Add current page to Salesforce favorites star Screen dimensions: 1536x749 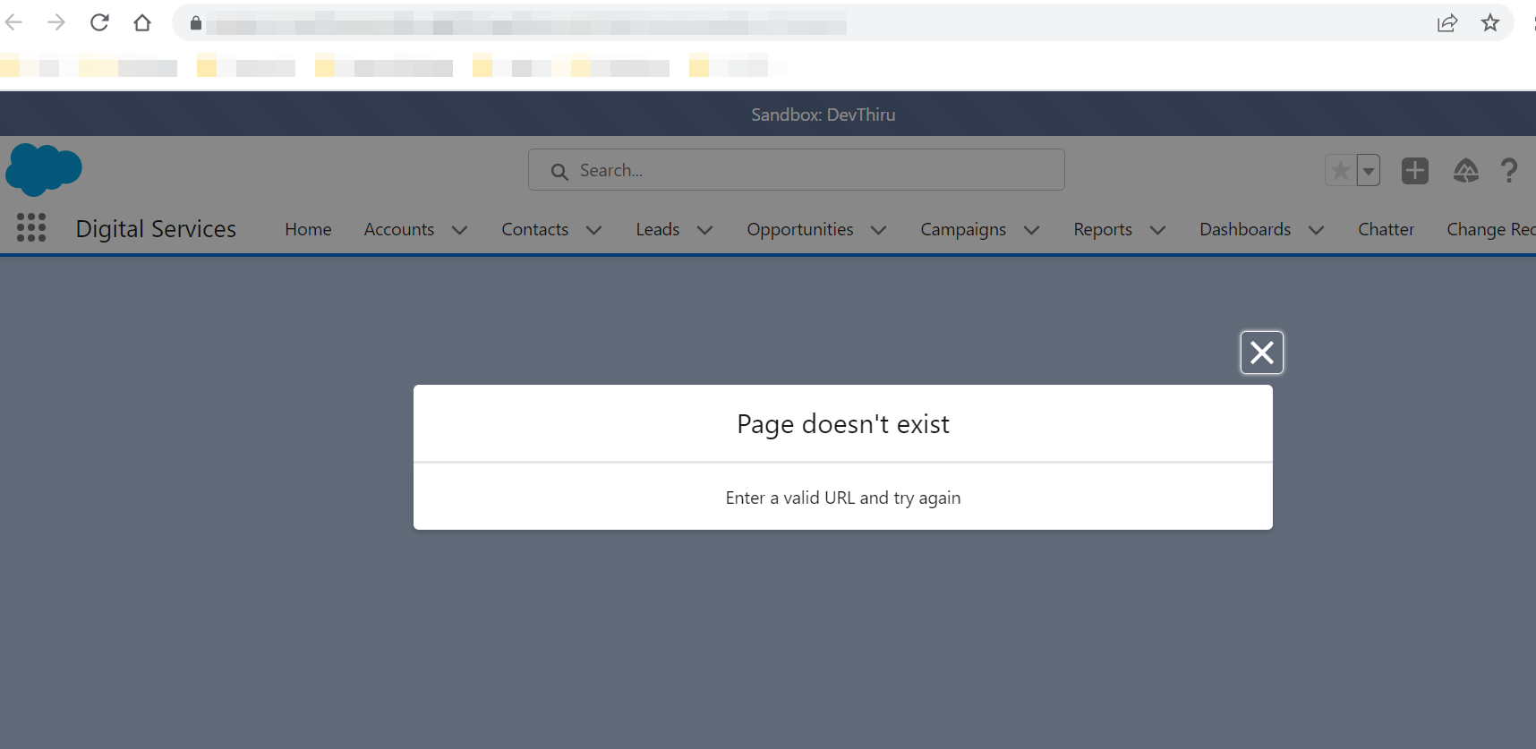1341,170
